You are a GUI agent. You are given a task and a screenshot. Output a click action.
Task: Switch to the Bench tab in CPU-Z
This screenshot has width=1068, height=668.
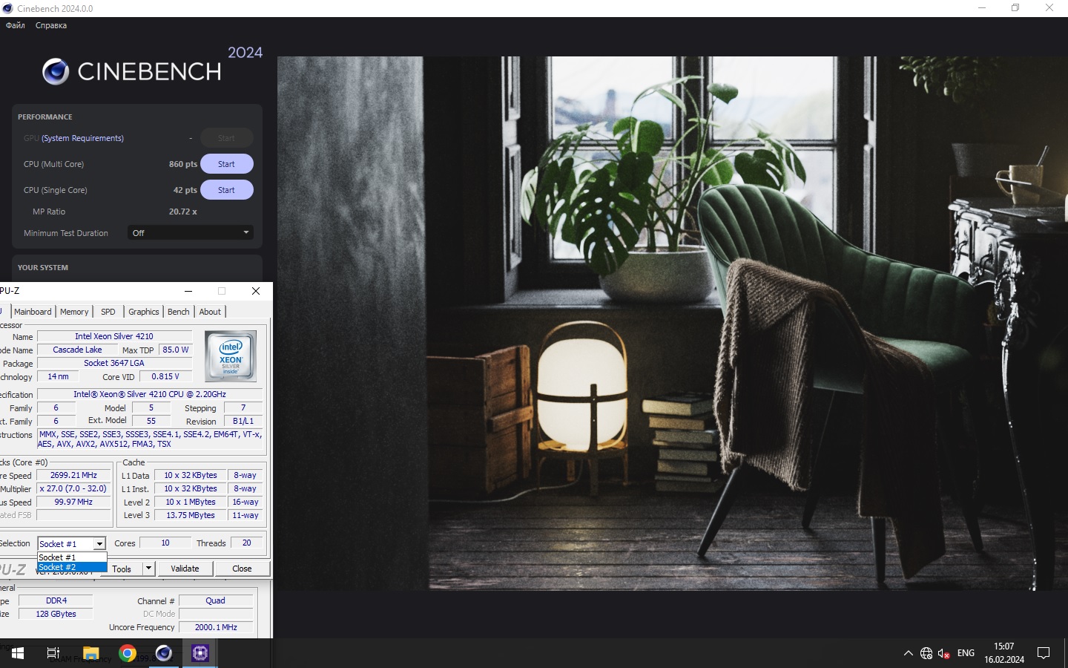tap(179, 312)
